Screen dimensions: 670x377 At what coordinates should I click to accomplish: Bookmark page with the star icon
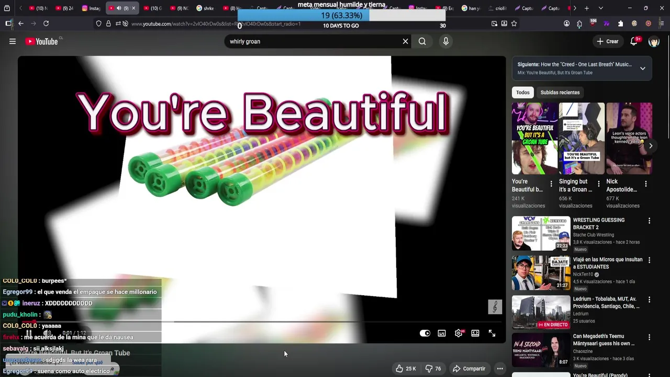tap(514, 24)
